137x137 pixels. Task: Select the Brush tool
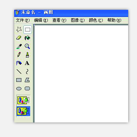tap(27, 55)
